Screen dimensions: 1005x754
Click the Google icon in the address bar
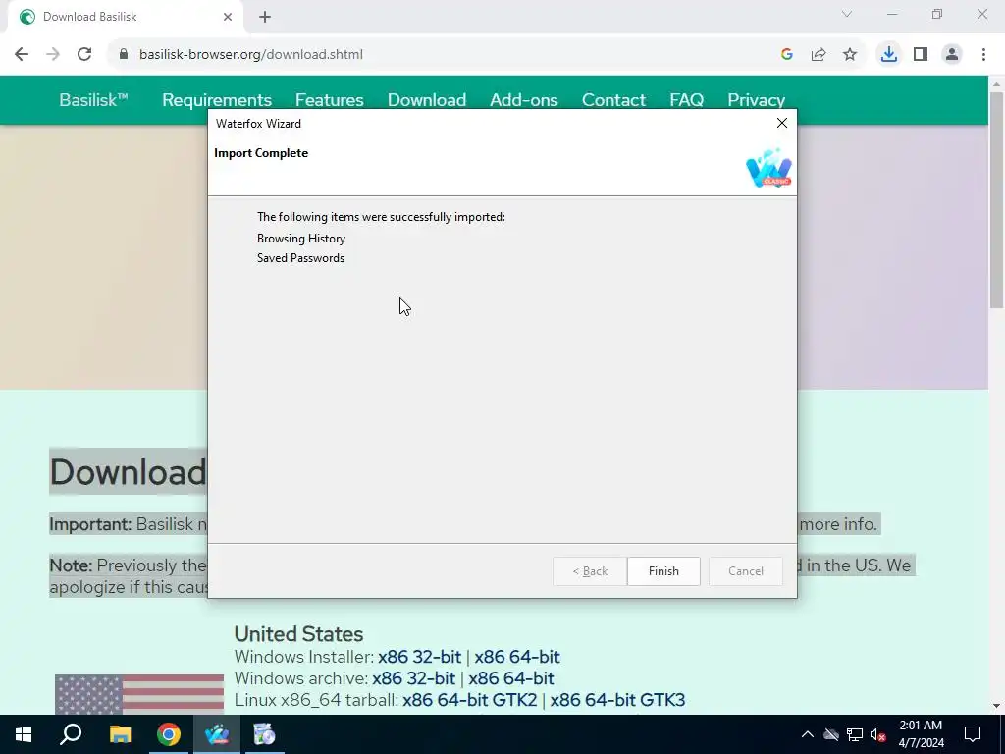point(787,54)
